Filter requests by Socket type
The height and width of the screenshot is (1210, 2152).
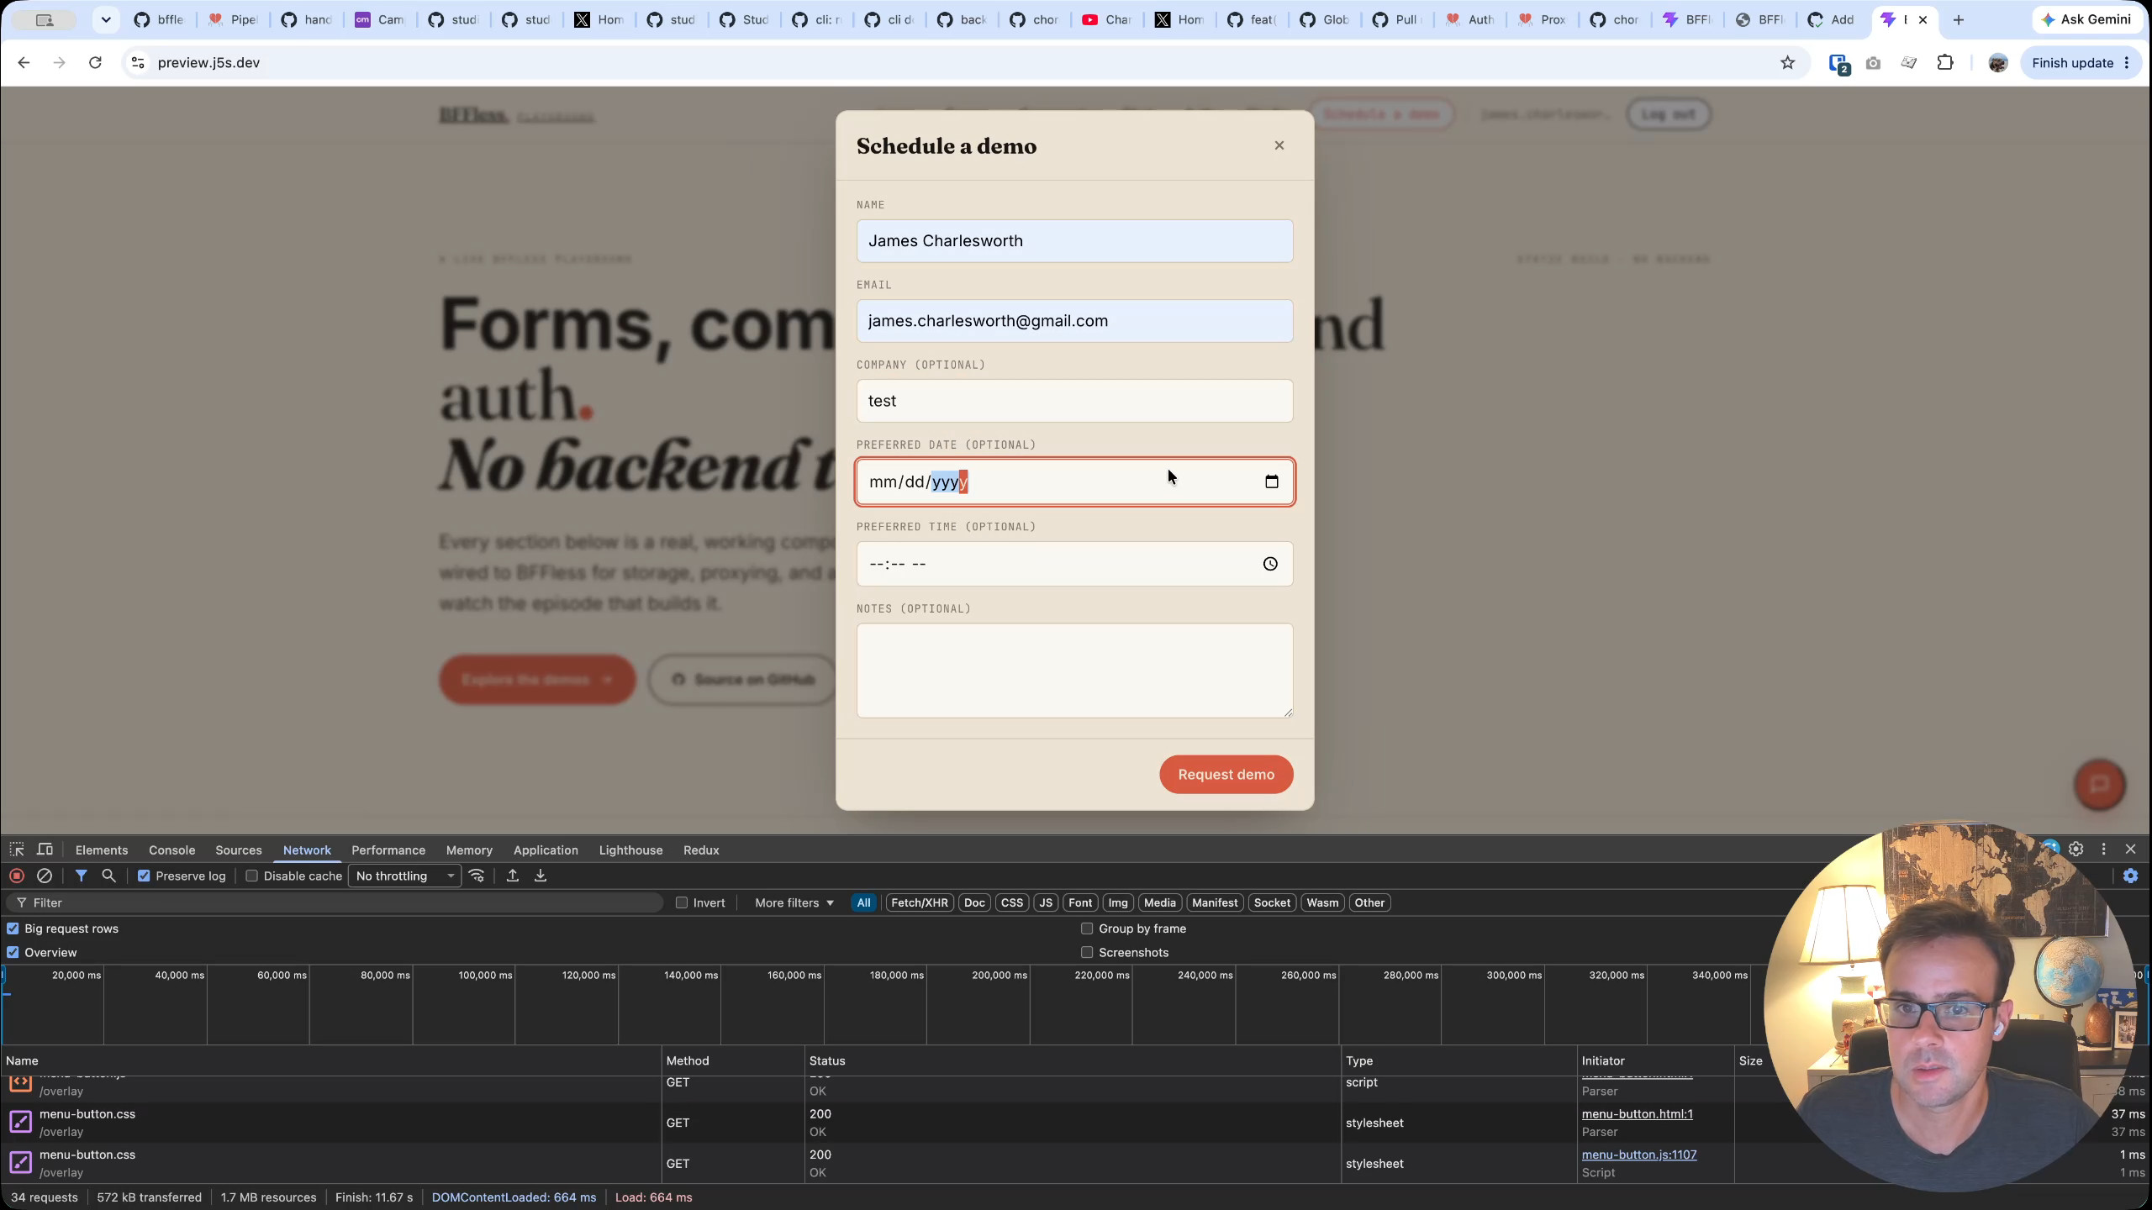[x=1272, y=902]
